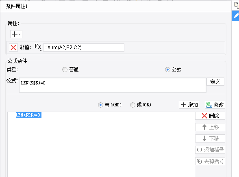Open the 定义 formula definition button
Image resolution: width=239 pixels, height=177 pixels.
tap(215, 82)
